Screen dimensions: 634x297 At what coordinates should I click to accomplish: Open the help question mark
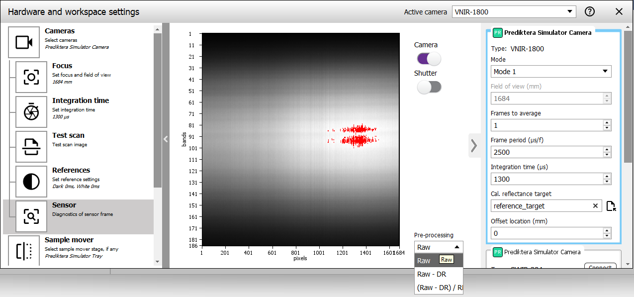[590, 11]
